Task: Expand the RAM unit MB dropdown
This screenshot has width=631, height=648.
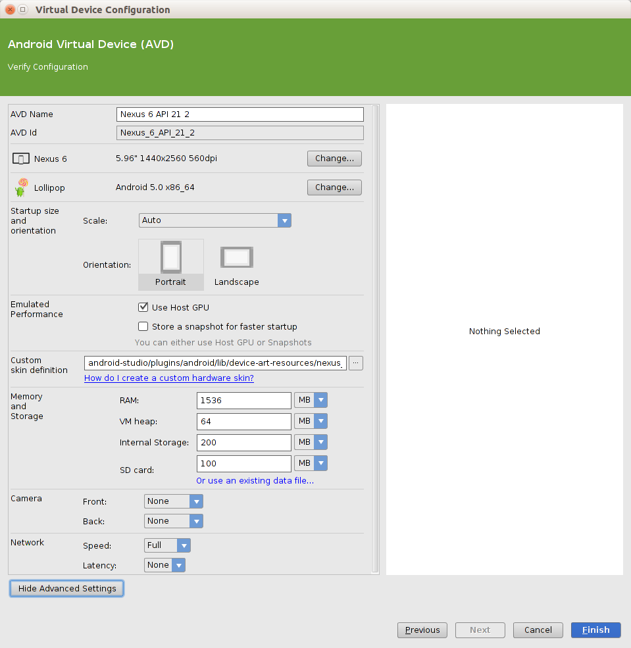Action: [x=311, y=401]
